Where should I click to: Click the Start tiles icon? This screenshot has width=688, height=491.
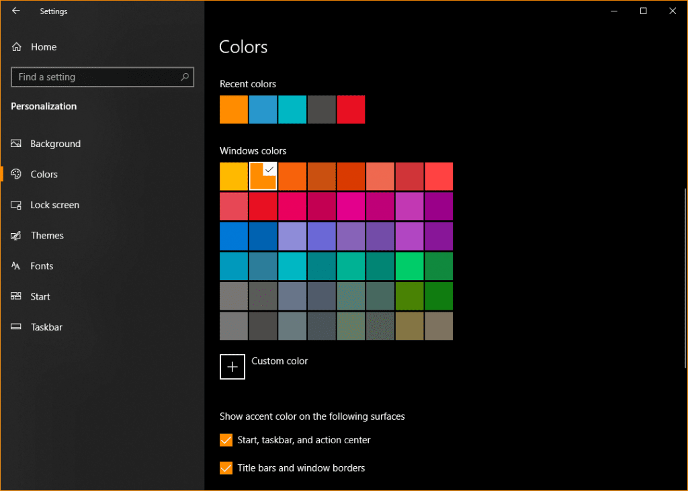pos(15,296)
